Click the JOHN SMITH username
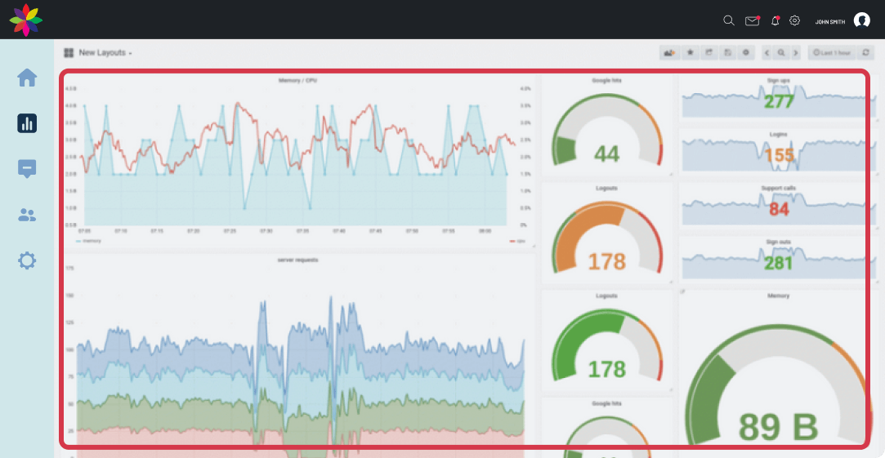Screen dimensions: 885x458 coord(830,21)
